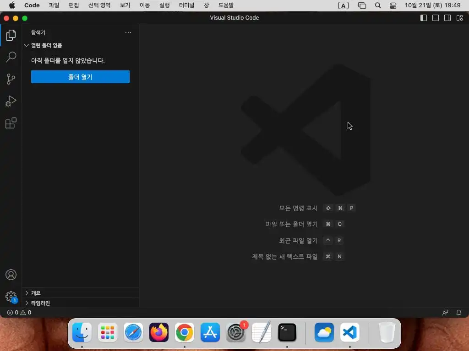Open the 이동 menu
The image size is (469, 351).
pos(145,5)
